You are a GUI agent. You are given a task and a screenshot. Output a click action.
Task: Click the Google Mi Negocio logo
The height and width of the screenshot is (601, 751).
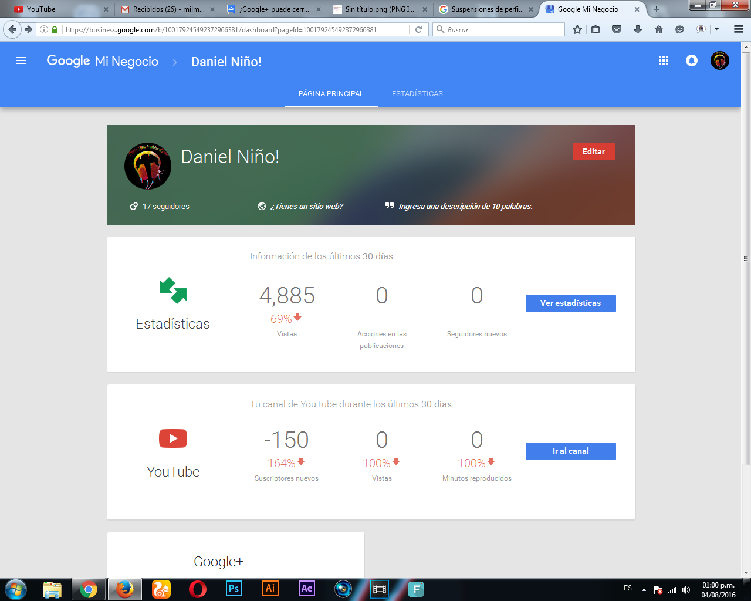tap(103, 61)
